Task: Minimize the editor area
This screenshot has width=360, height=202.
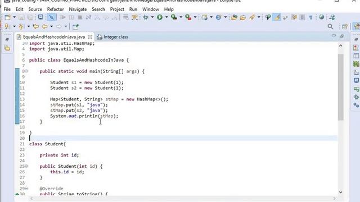Action: [334, 36]
